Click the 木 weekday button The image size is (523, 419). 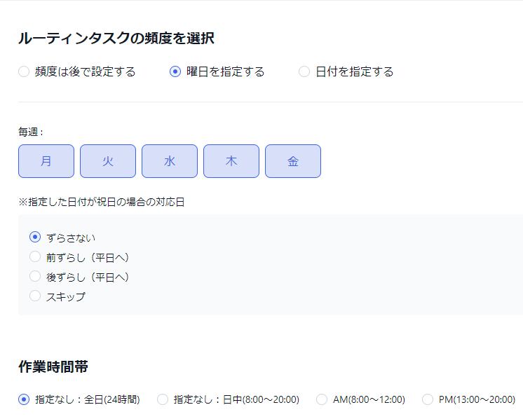[x=231, y=161]
